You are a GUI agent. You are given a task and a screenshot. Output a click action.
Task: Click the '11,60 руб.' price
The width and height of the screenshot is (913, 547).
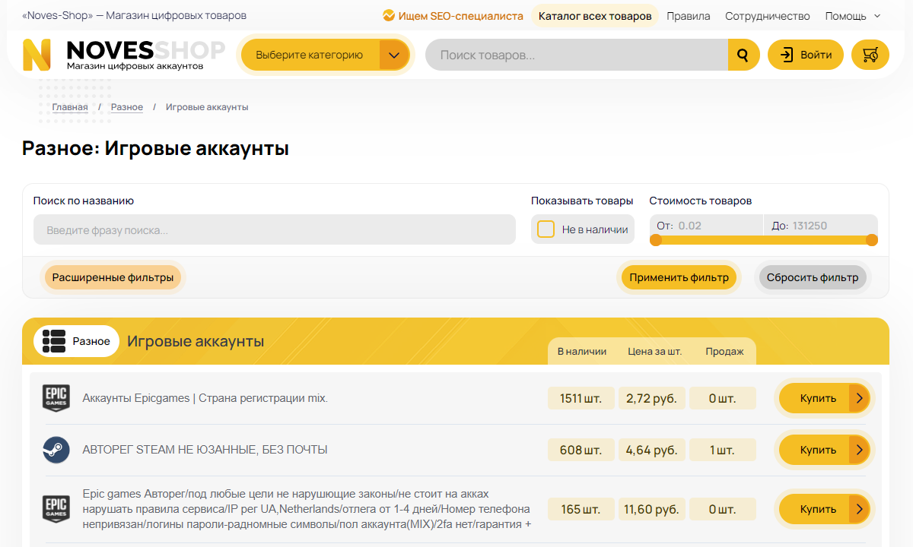pyautogui.click(x=652, y=509)
